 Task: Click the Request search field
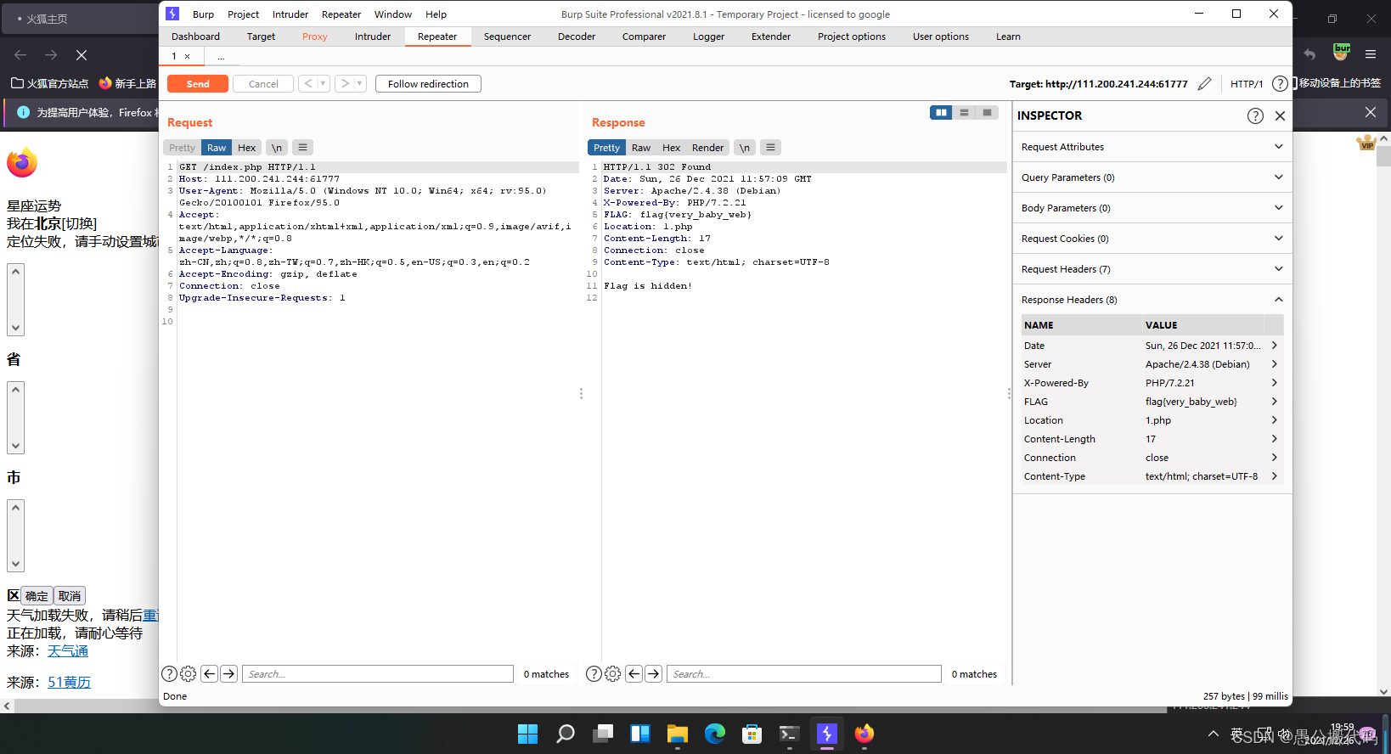(x=378, y=673)
